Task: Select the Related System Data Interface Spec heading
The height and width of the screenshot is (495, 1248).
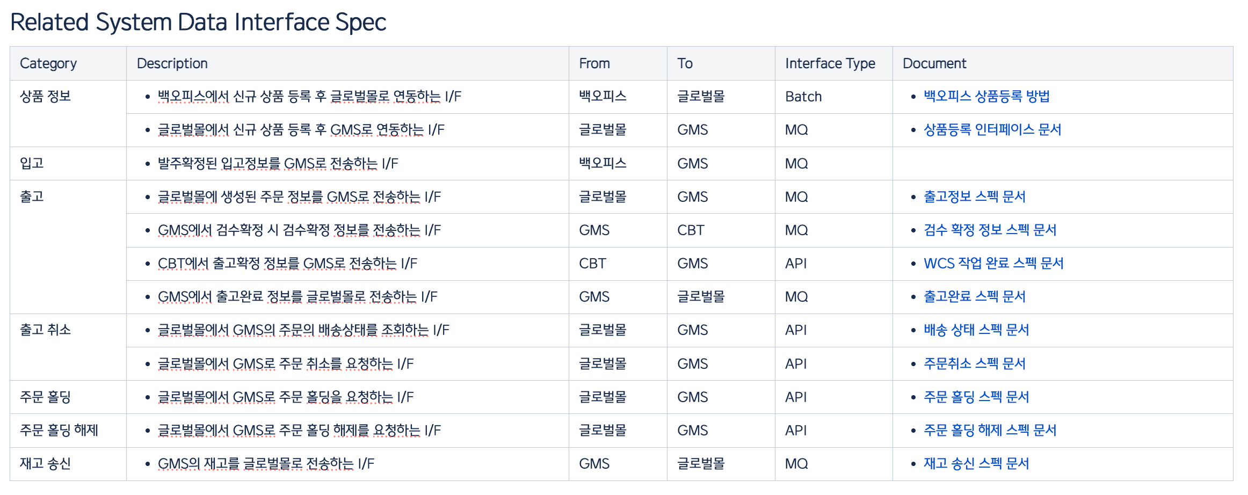Action: (x=198, y=23)
